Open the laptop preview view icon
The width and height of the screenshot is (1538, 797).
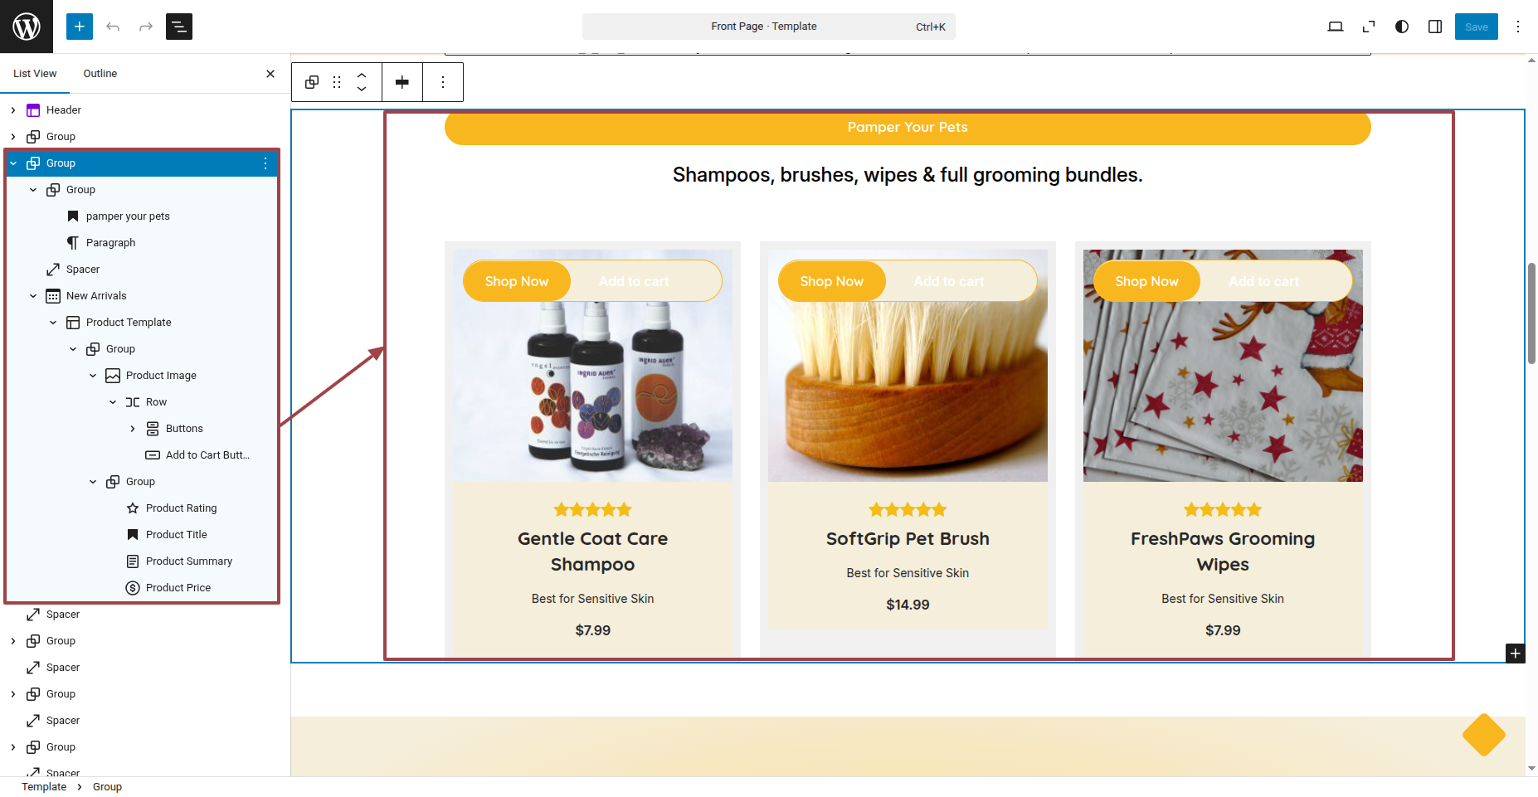coord(1336,27)
